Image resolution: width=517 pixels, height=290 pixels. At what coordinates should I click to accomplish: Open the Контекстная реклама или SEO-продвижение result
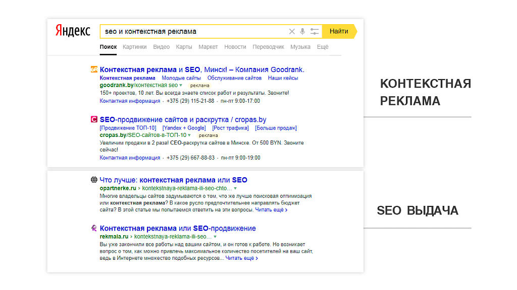point(178,228)
